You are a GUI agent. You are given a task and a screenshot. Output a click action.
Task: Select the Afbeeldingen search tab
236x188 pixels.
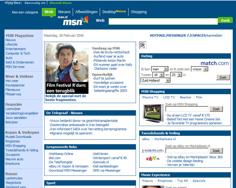coord(86,12)
